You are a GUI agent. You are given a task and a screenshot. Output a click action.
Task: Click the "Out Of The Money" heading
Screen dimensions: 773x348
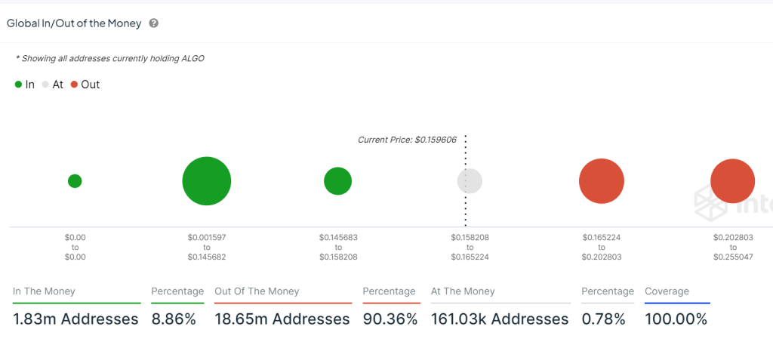tap(257, 291)
